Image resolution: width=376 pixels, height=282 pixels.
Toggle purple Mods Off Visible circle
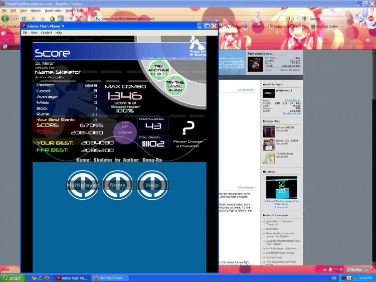125,132
